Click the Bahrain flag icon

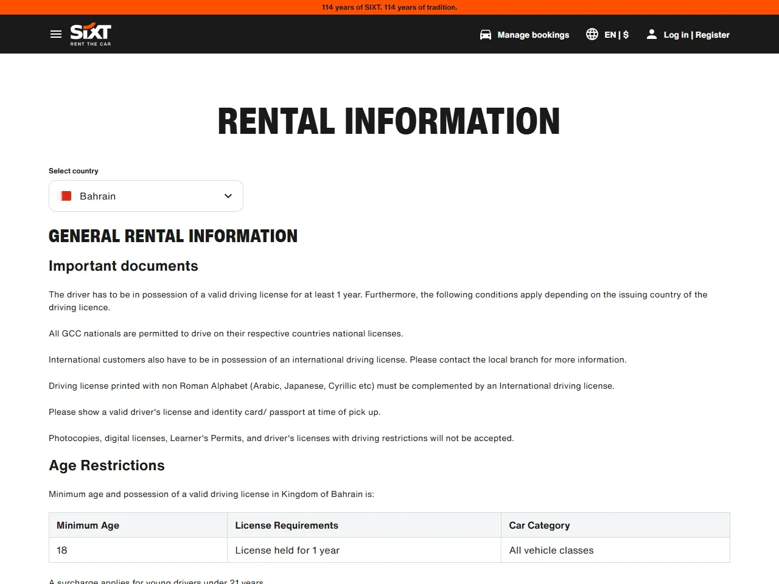[65, 196]
